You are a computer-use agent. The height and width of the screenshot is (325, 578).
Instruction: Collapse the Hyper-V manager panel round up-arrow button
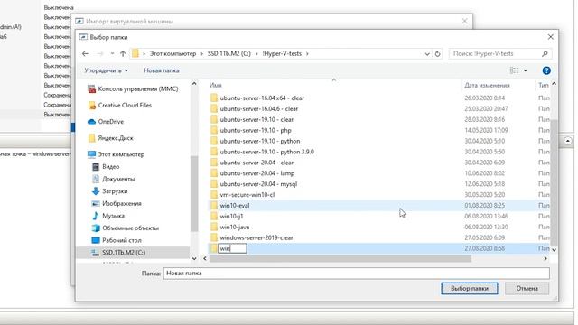click(x=568, y=141)
